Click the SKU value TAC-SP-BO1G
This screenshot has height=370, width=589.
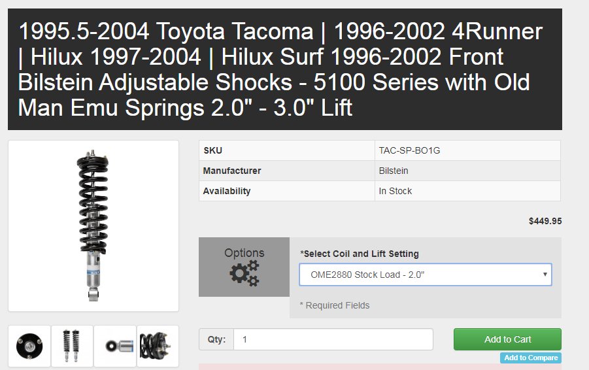pos(409,150)
